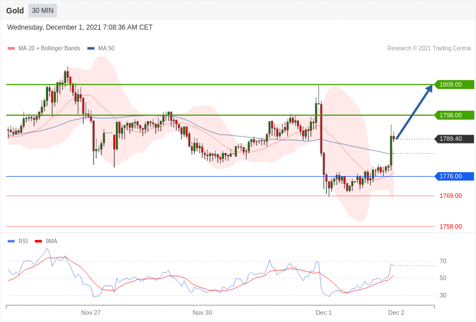Screen dimensions: 476x322
Task: Click the blue RSI legend swatch
Action: coord(11,241)
